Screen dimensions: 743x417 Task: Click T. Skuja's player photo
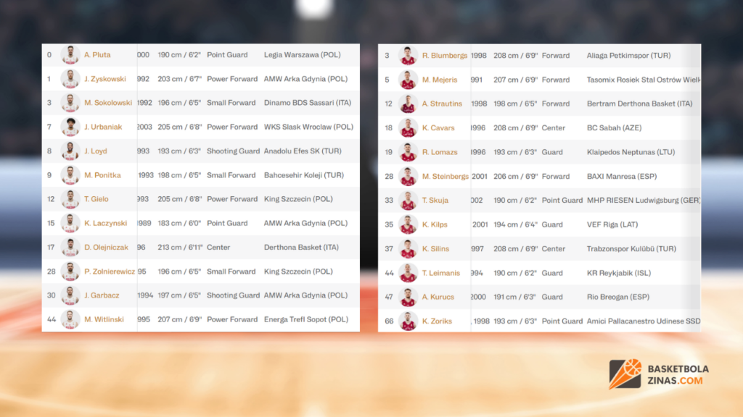click(409, 201)
